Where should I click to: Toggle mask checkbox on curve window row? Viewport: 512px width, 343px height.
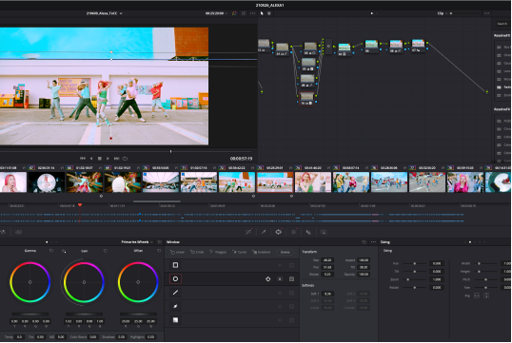tap(291, 307)
